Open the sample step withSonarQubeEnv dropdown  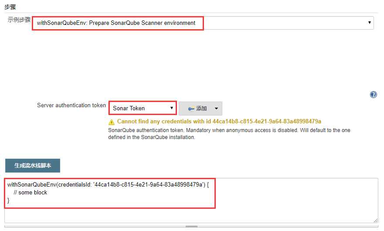pyautogui.click(x=203, y=23)
